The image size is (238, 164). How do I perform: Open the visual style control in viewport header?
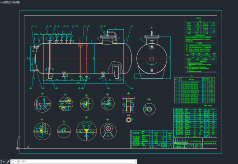click(14, 2)
